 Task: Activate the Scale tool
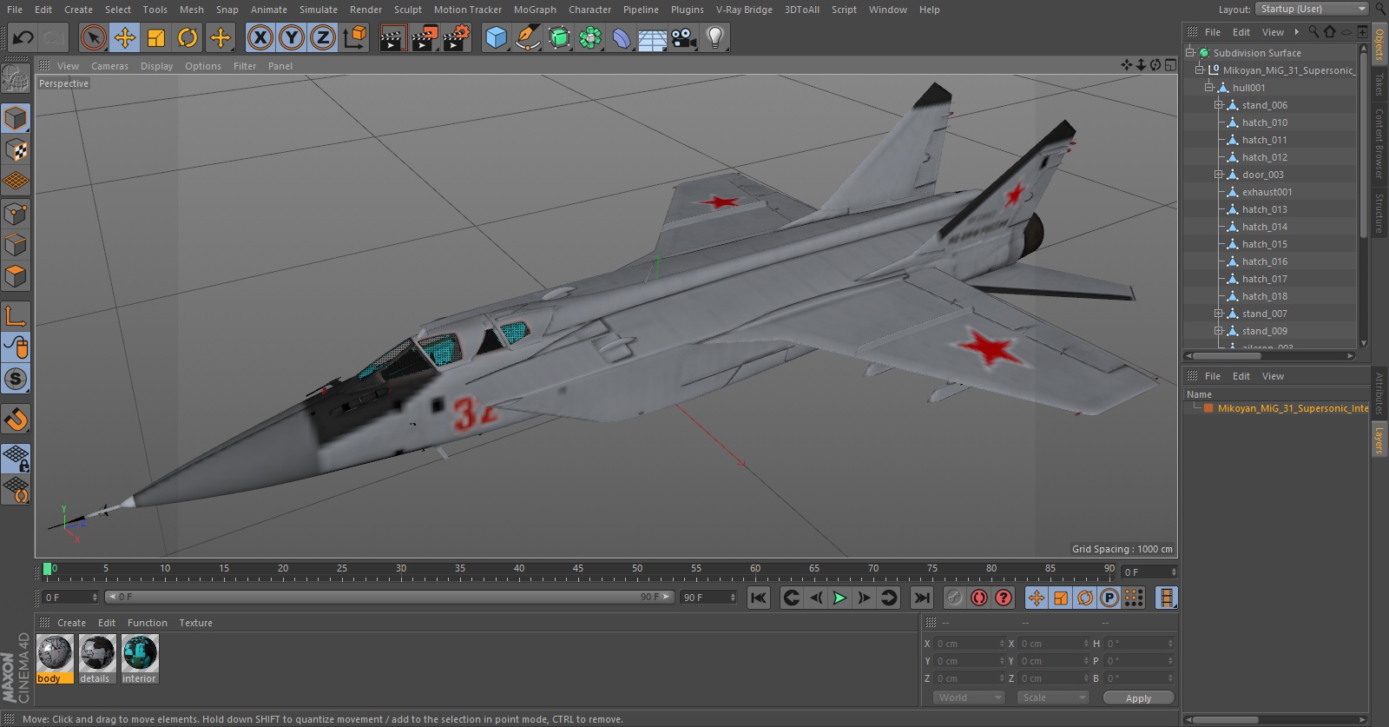point(156,37)
